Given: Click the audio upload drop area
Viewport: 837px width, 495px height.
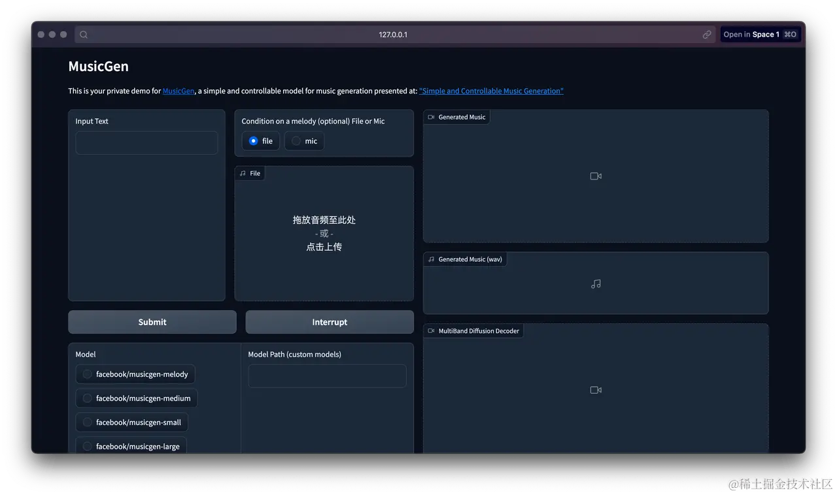Looking at the screenshot, I should pyautogui.click(x=324, y=234).
